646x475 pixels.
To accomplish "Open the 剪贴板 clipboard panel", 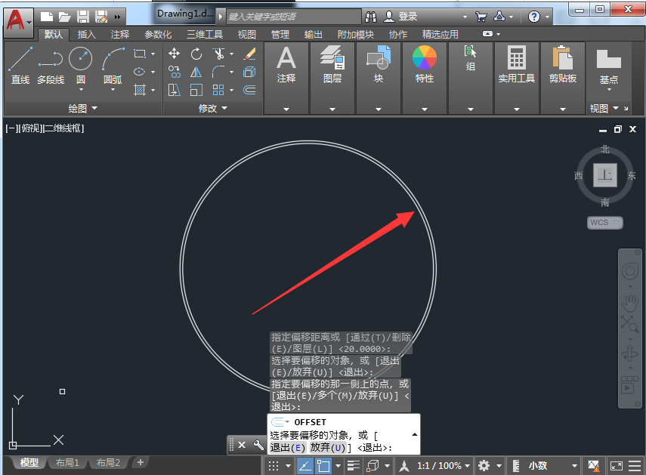I will (562, 65).
